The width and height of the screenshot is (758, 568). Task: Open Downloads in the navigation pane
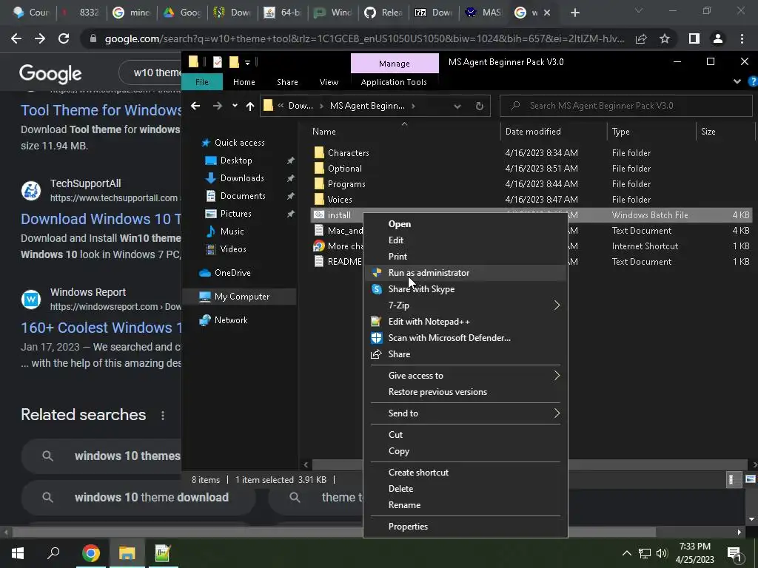[x=242, y=178]
